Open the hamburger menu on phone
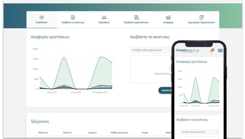Viewport: 245px width, 139px height. [220, 50]
